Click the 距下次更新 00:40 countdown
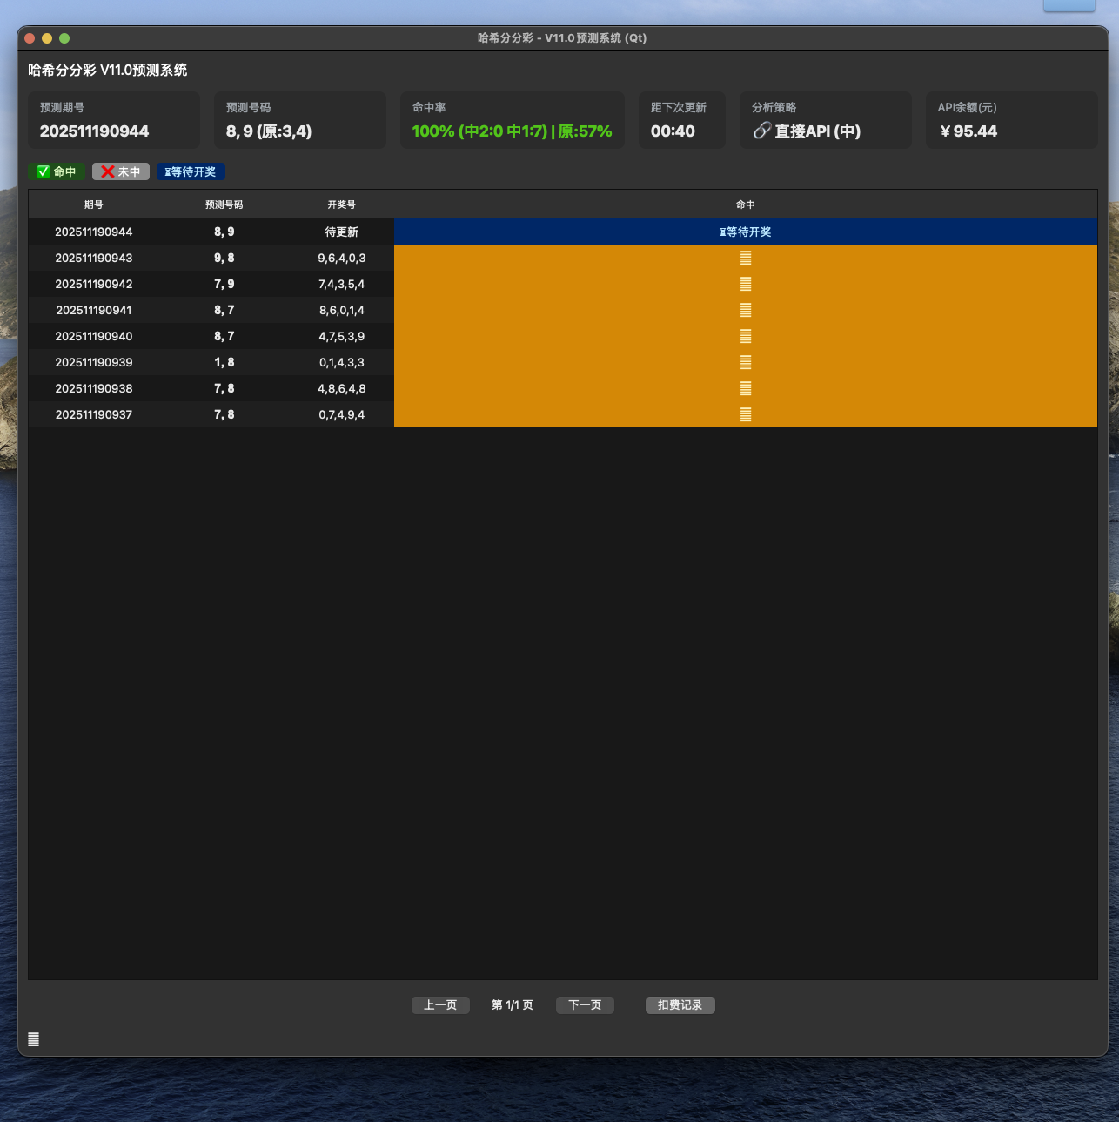Screen dimensions: 1119x1122 coord(682,120)
